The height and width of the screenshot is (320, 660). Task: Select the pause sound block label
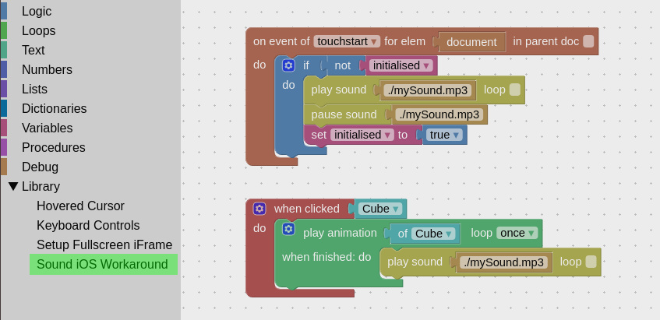pyautogui.click(x=344, y=114)
